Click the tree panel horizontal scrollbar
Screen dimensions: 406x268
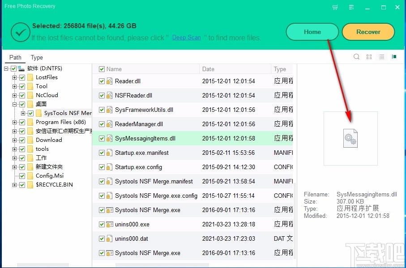pyautogui.click(x=43, y=265)
